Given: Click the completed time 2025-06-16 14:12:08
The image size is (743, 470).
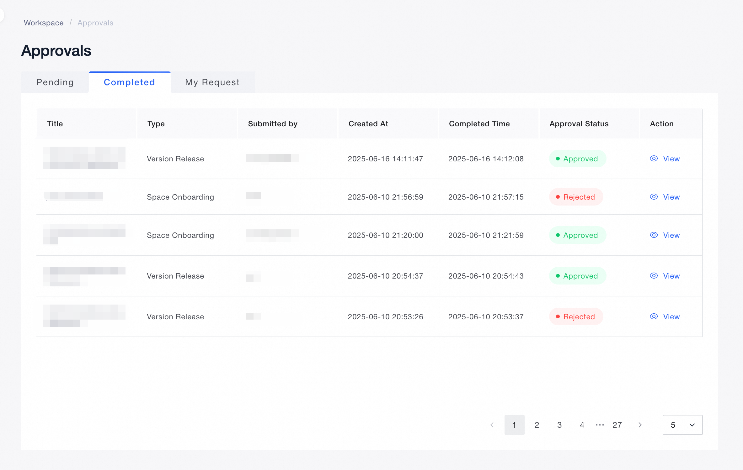Looking at the screenshot, I should coord(486,159).
